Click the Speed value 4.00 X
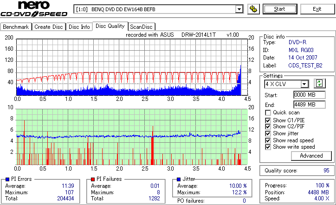The height and width of the screenshot is (205, 336). tap(322, 198)
